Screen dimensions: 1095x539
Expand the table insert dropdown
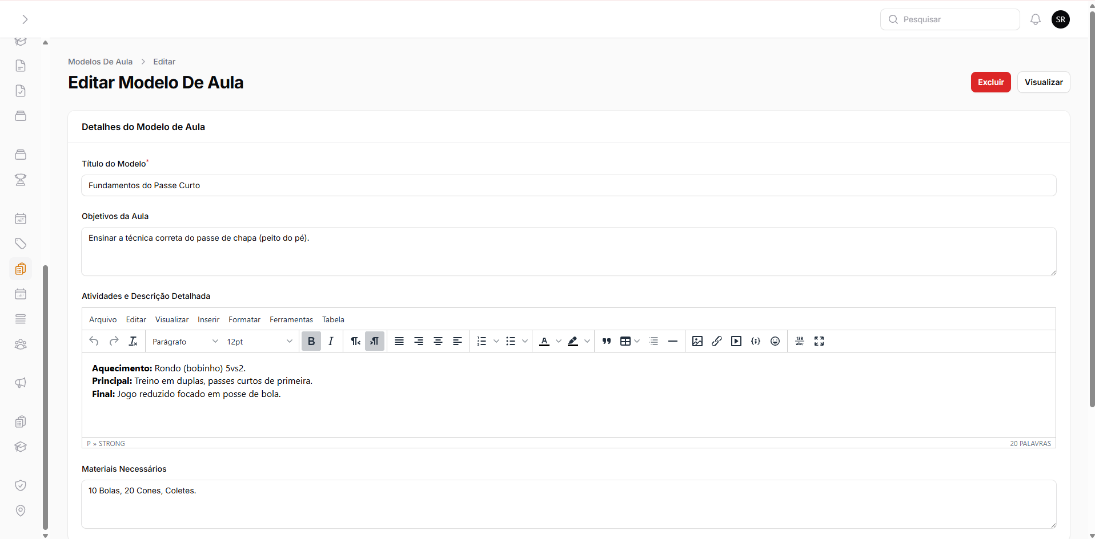(637, 341)
